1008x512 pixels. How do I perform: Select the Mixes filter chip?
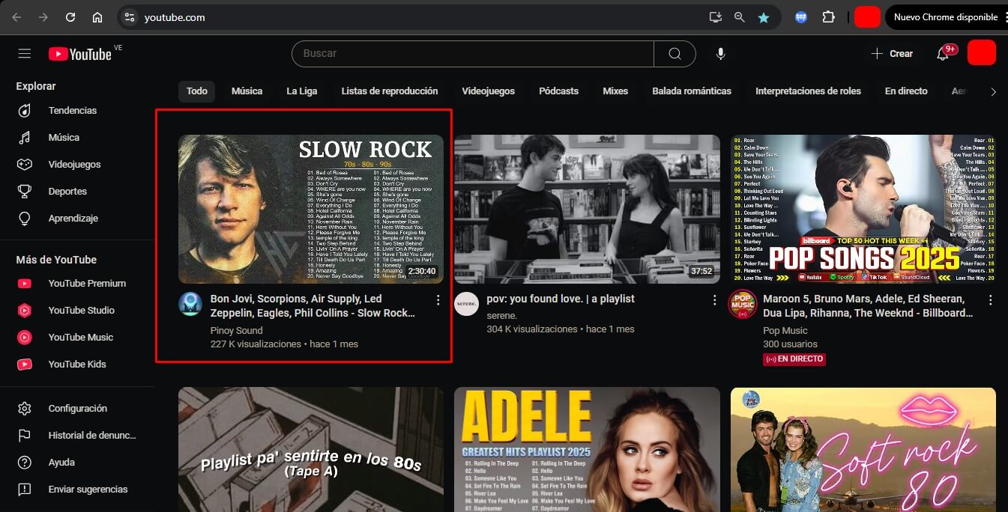pyautogui.click(x=615, y=91)
